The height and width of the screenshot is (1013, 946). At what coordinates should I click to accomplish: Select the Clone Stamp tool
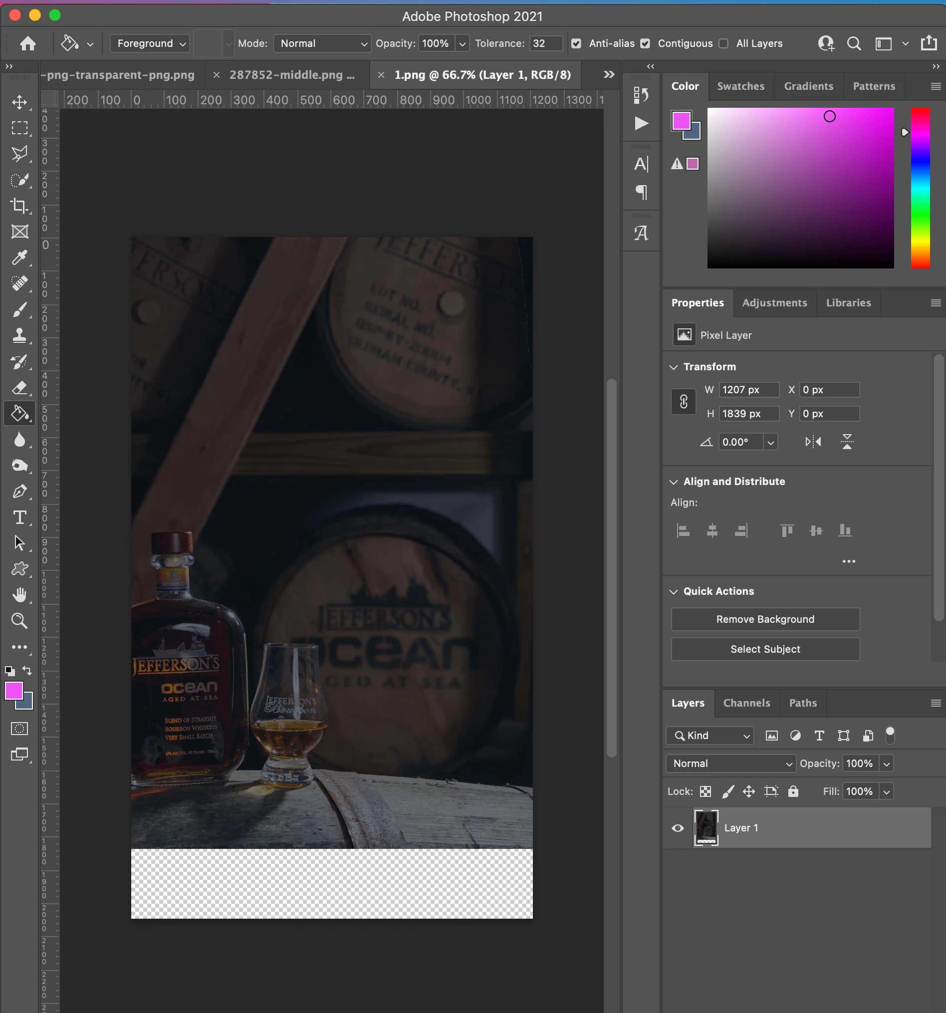[x=19, y=336]
